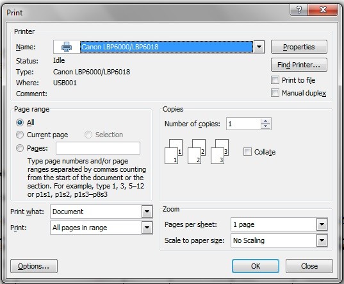Expand the Scale to paper size dropdown
Screen dimensions: 344x284
(x=322, y=240)
